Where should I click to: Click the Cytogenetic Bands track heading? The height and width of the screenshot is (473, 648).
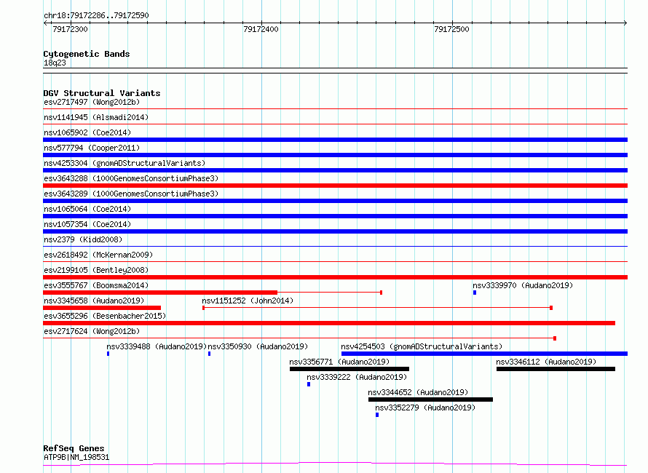click(x=87, y=54)
